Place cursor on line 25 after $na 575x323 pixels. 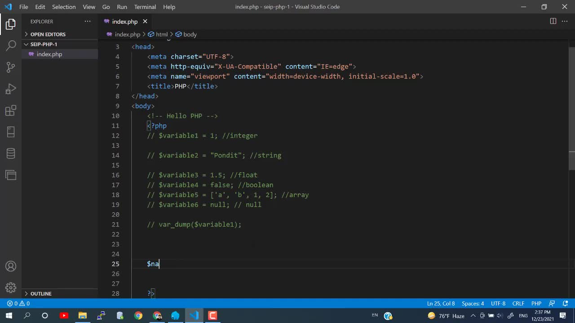click(159, 264)
